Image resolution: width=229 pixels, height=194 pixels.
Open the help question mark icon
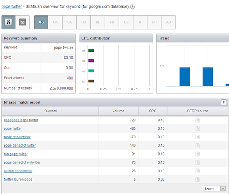pos(132,7)
